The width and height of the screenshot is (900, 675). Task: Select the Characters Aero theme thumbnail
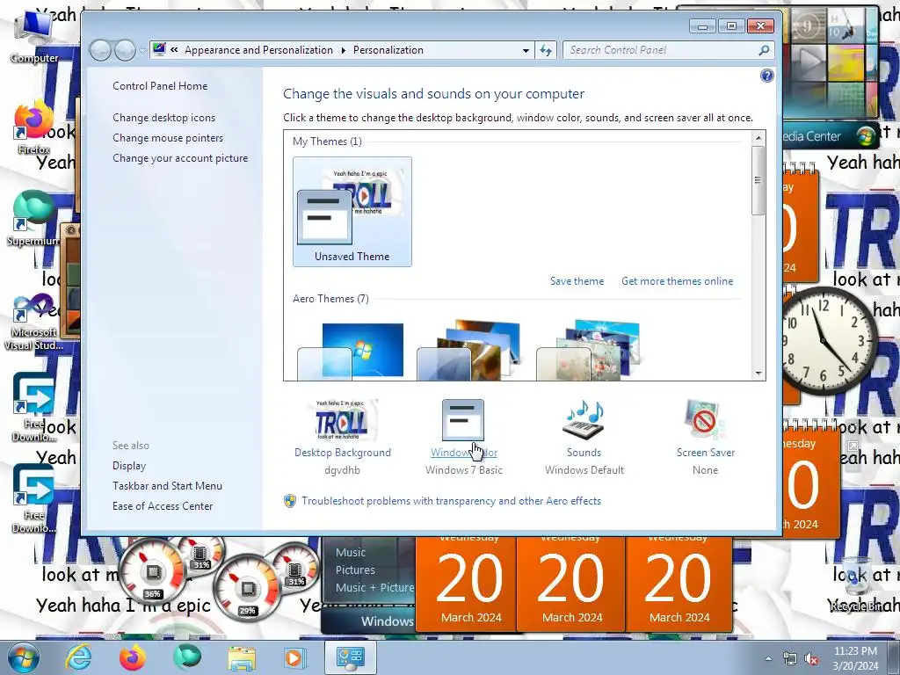(588, 350)
